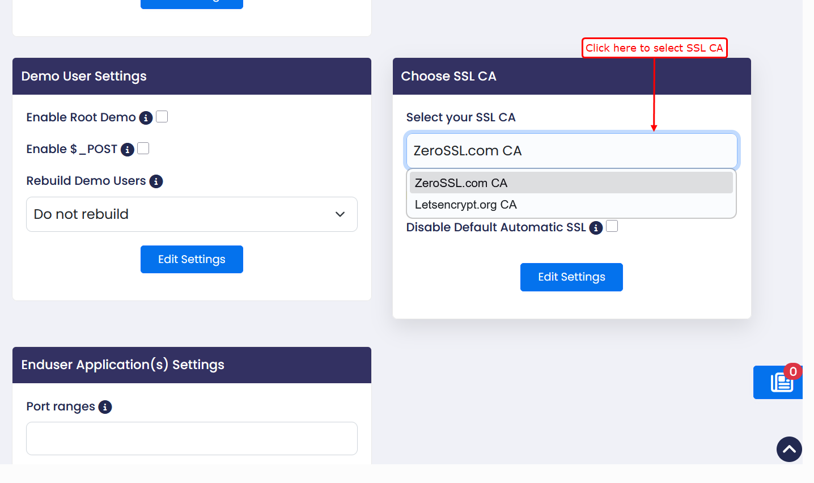Enable the Root Demo checkbox

(162, 117)
